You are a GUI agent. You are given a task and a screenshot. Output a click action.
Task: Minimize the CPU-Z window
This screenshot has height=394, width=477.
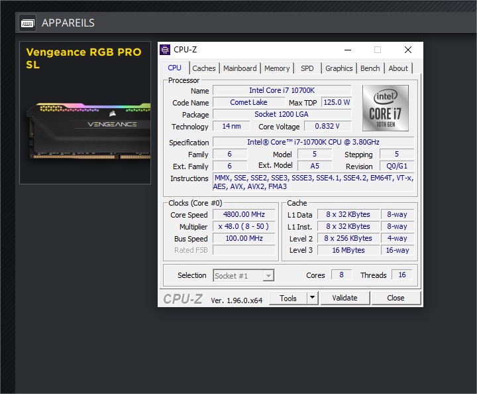[348, 50]
